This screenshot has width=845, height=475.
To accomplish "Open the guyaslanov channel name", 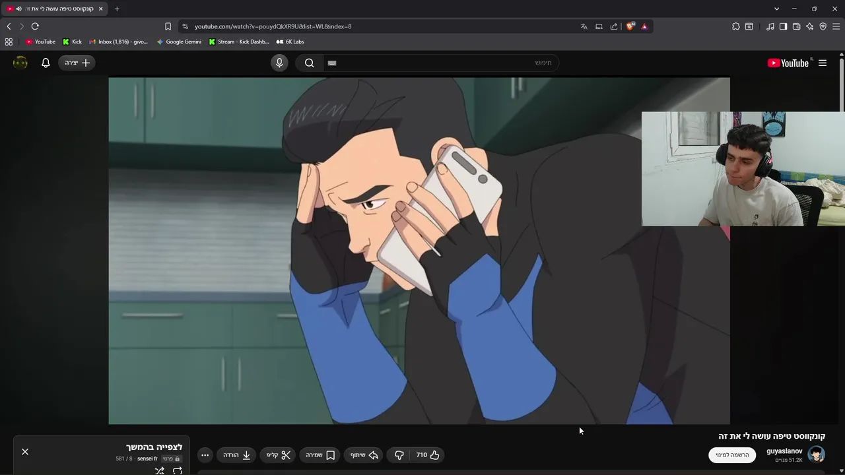I will 784,451.
